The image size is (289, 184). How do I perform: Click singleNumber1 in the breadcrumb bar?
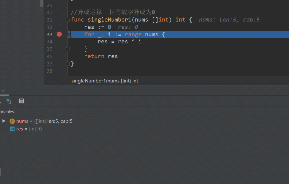tap(89, 81)
